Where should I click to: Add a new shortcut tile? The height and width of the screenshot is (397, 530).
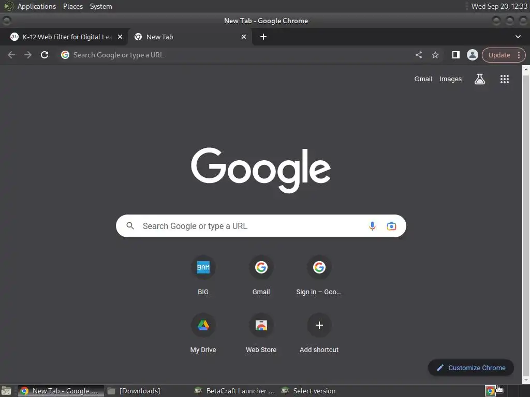(319, 334)
